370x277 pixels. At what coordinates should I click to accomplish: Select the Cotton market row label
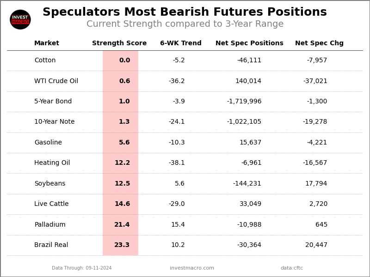(x=45, y=60)
